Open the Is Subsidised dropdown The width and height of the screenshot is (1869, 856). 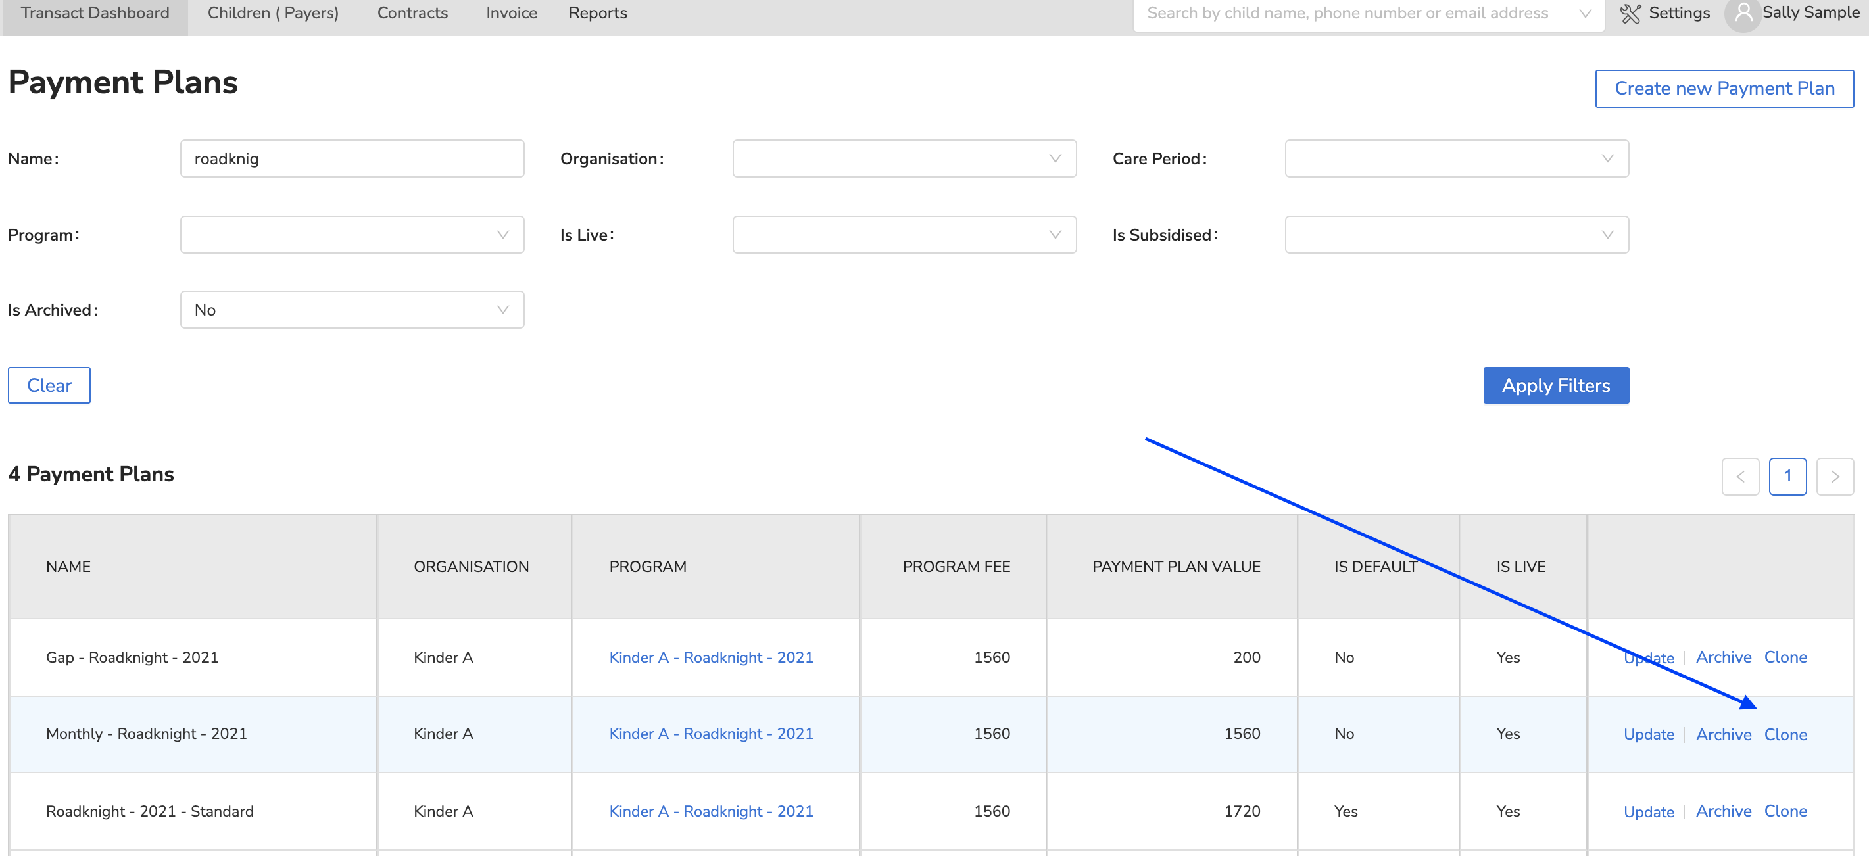[1455, 235]
